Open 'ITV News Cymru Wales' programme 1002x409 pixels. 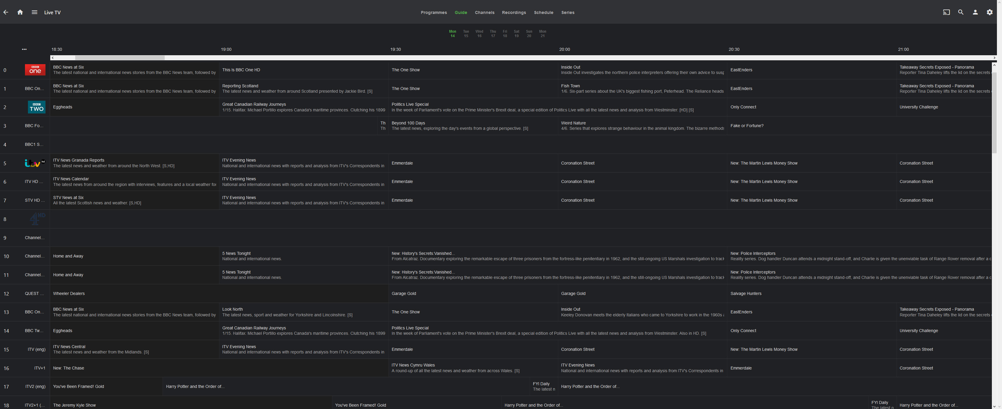click(473, 368)
